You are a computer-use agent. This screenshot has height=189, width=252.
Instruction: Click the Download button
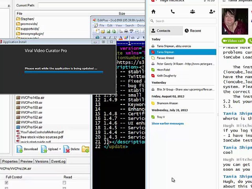click(x=27, y=149)
